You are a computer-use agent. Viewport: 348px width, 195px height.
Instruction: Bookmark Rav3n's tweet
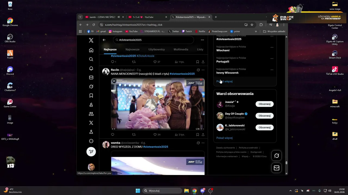[198, 135]
